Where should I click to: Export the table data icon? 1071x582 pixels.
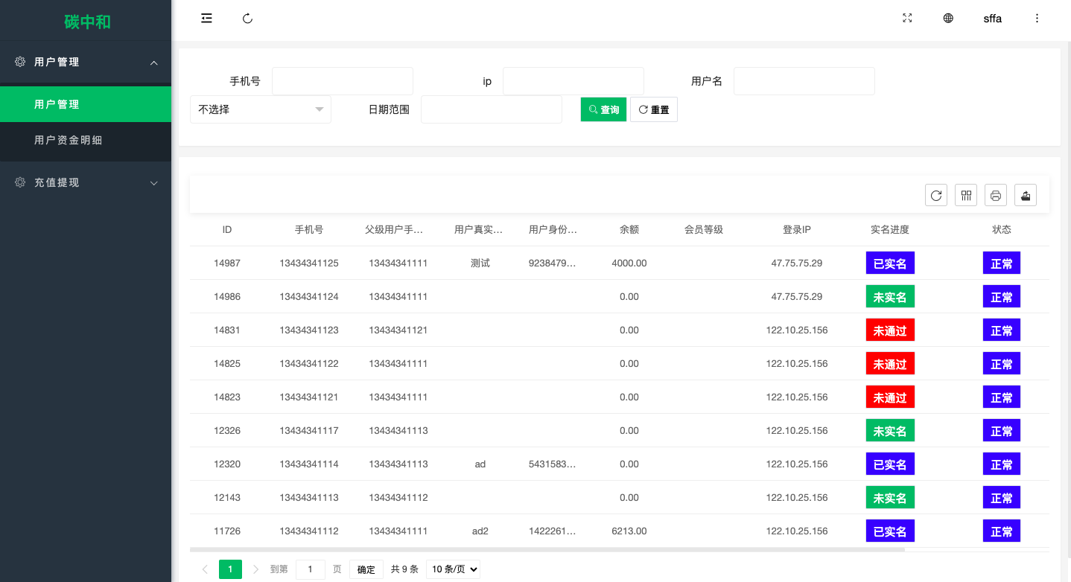pyautogui.click(x=1026, y=196)
